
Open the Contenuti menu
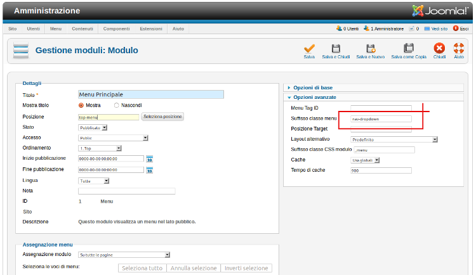point(83,29)
